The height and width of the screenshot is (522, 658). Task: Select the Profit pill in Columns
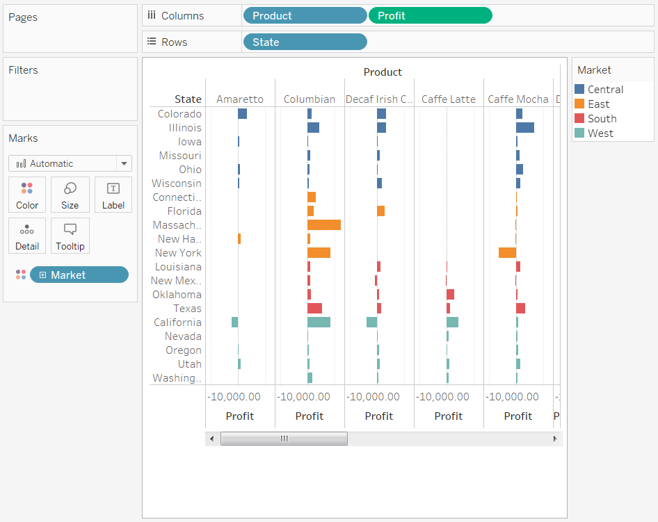coord(430,15)
